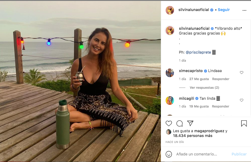Like the post with the heart icon

click(x=169, y=123)
